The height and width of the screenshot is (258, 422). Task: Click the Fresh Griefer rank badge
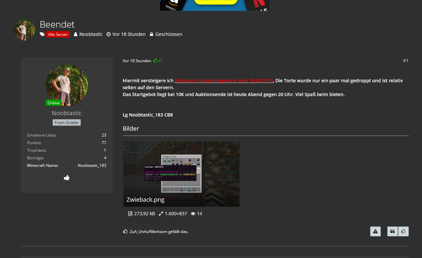tap(67, 122)
